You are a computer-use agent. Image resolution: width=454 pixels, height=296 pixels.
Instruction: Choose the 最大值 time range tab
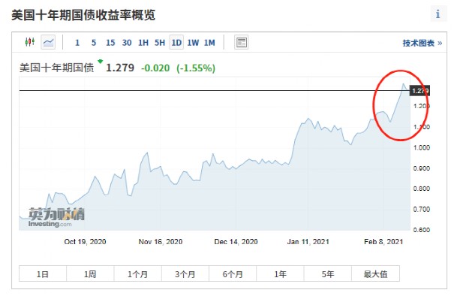coord(375,273)
